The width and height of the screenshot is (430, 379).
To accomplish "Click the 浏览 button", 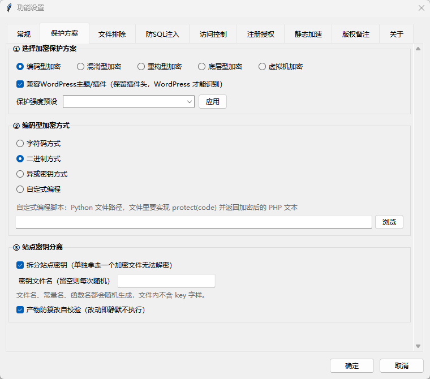I will pyautogui.click(x=389, y=222).
